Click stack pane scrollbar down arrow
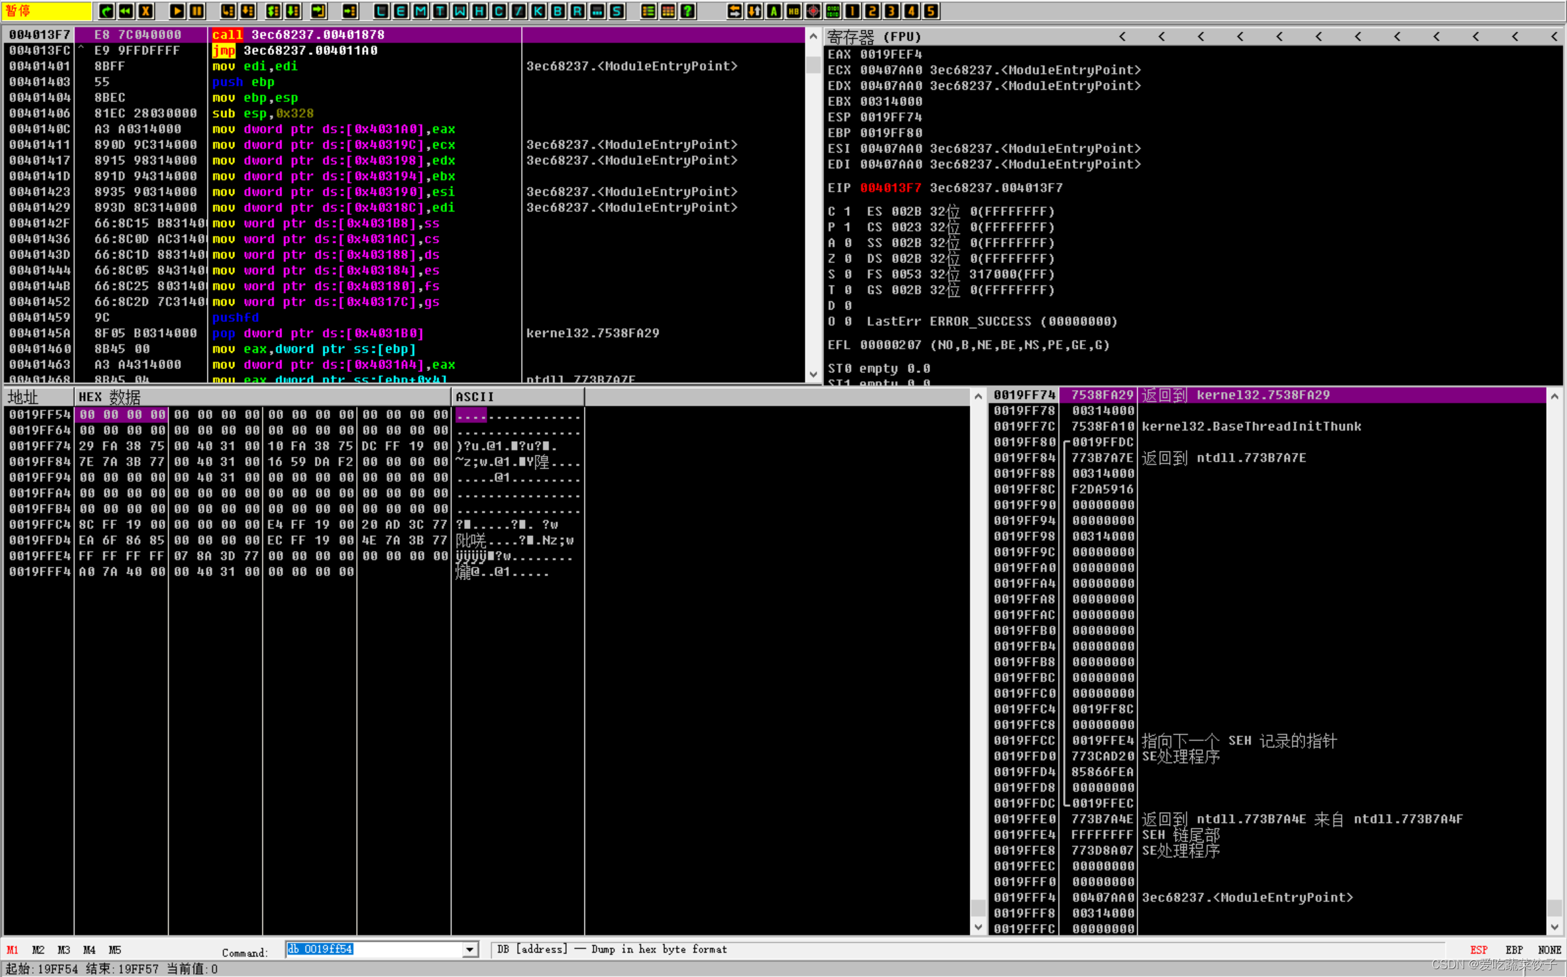1567x977 pixels. click(x=1555, y=927)
